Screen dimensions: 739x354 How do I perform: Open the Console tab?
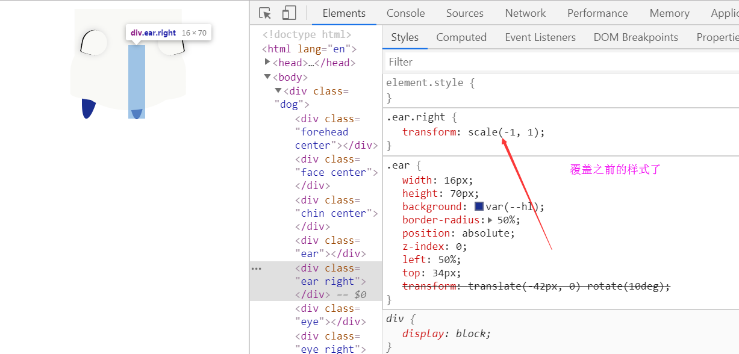tap(405, 13)
